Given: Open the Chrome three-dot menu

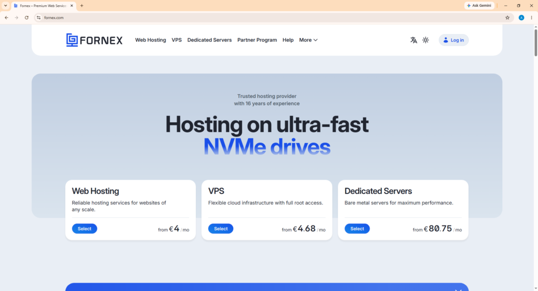Looking at the screenshot, I should (x=532, y=17).
